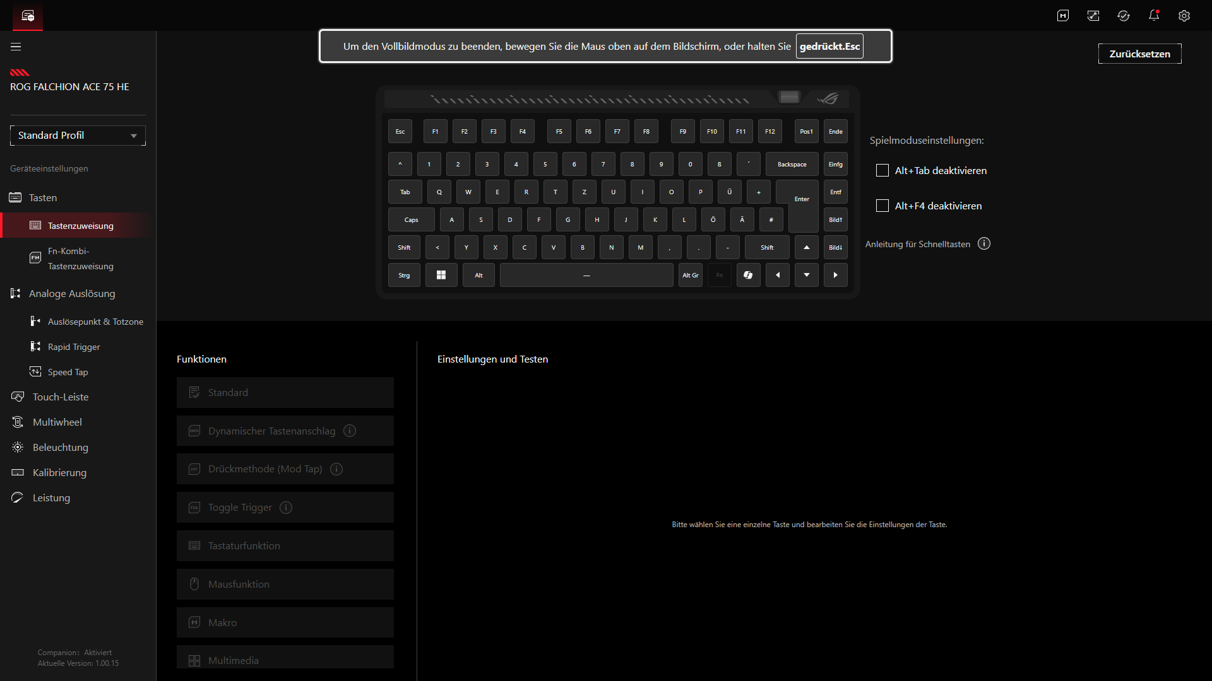Click info icon next to Toggle Trigger
Screen dimensions: 1212x681
286,508
